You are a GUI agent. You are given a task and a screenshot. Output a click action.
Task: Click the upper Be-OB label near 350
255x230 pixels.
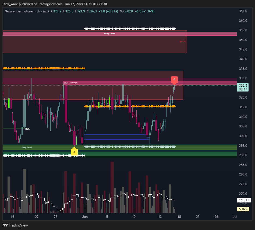(183, 42)
